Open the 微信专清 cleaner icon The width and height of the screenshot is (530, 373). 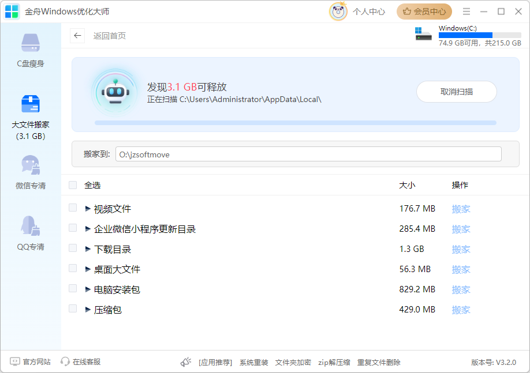(31, 165)
